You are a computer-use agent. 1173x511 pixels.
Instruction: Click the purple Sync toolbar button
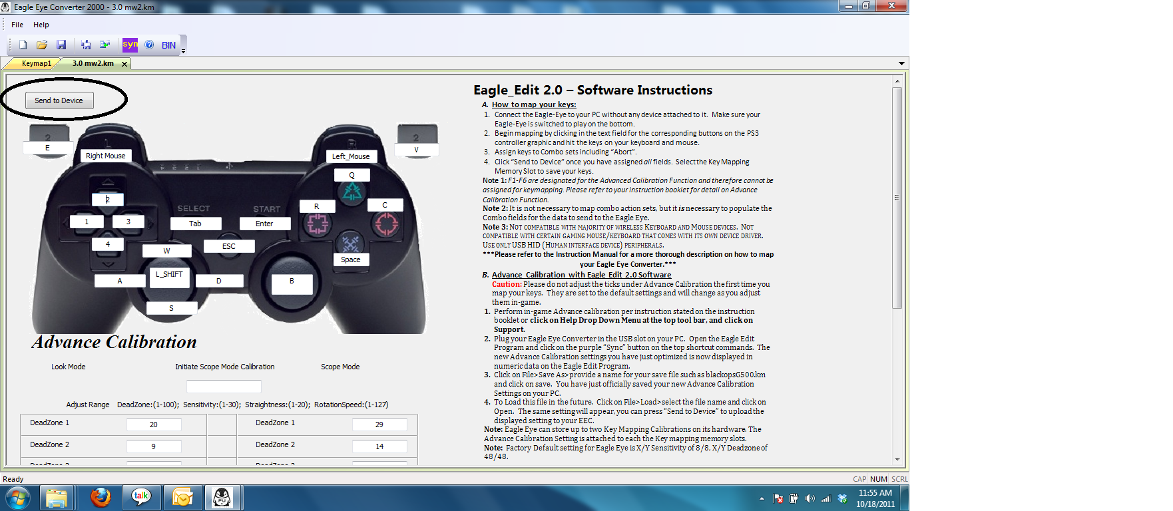130,45
